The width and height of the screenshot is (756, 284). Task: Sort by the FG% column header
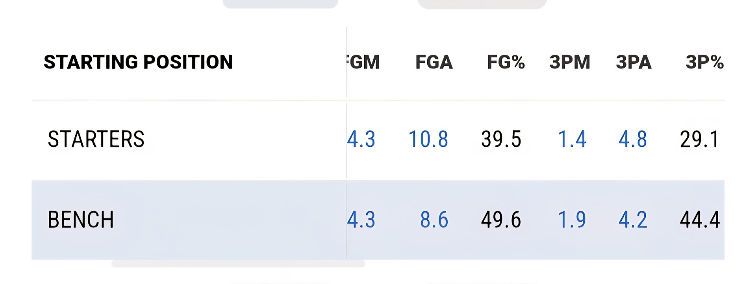point(506,62)
